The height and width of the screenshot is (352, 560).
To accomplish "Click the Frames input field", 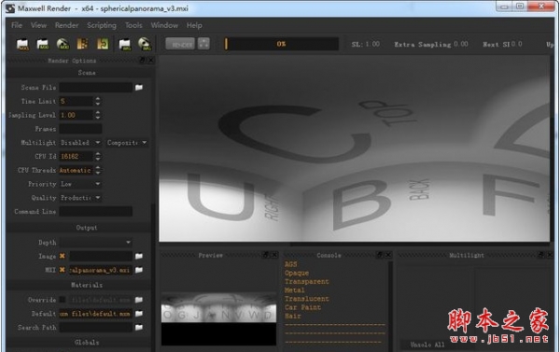I will pos(80,129).
